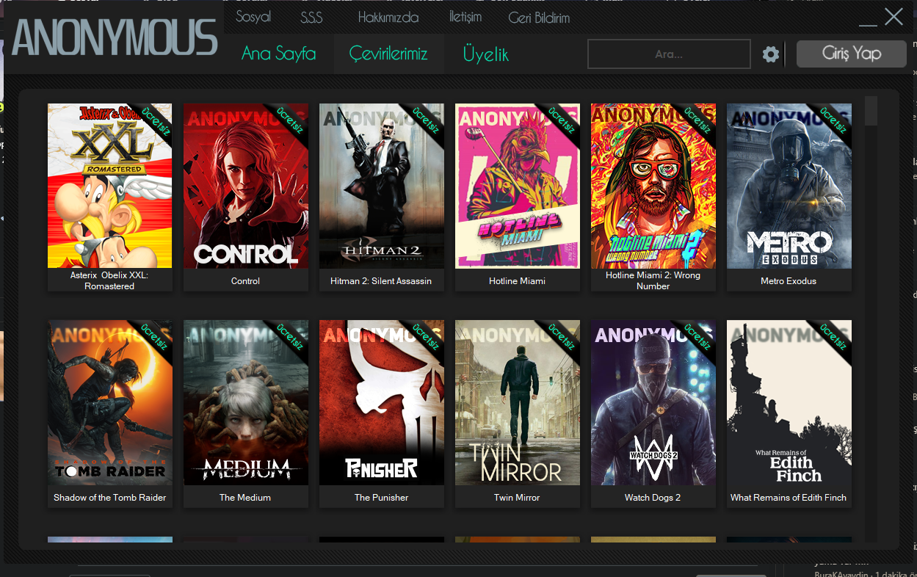
Task: Switch to Üyelik tab
Action: 485,54
